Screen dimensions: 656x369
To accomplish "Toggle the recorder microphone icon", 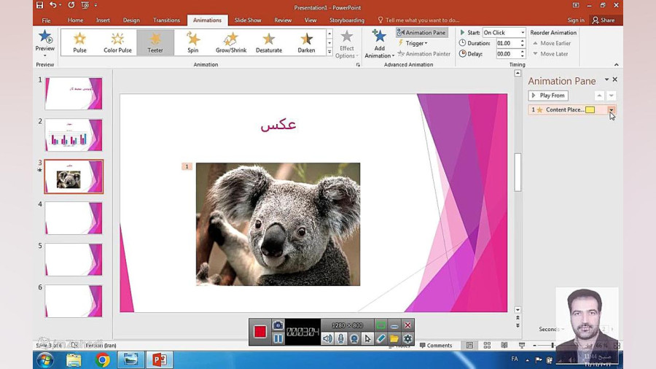I will click(x=341, y=338).
